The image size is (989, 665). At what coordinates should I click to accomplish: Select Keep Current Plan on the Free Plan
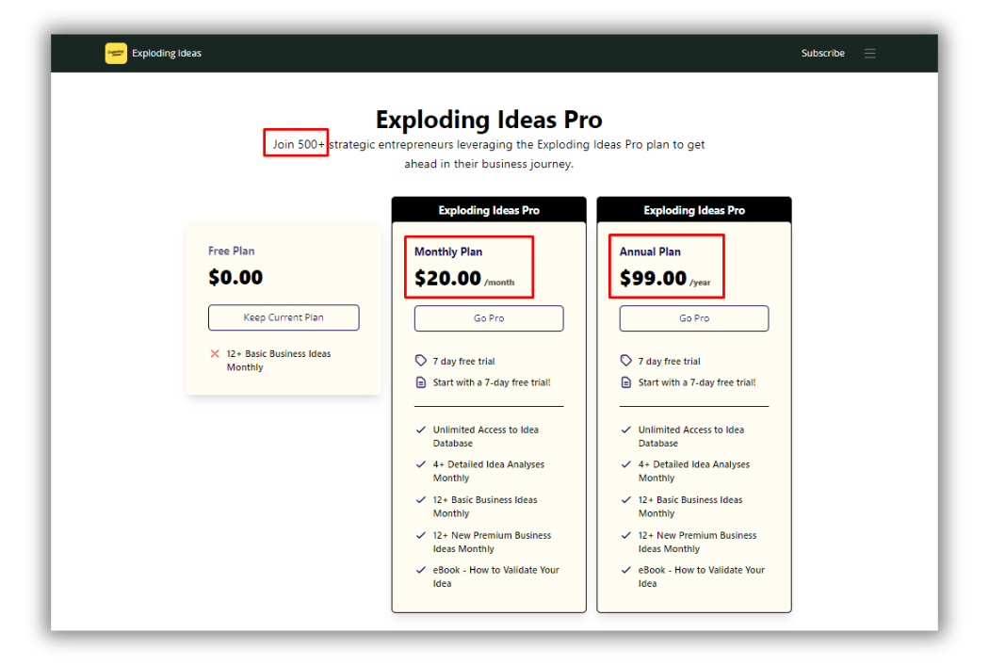284,317
